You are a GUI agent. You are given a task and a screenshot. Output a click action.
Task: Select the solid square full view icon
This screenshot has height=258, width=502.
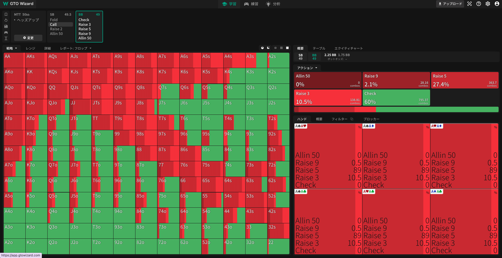tap(287, 48)
